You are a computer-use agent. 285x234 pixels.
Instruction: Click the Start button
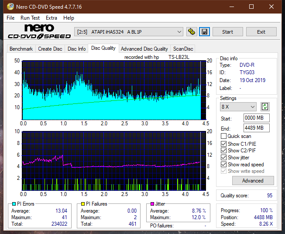(x=227, y=32)
